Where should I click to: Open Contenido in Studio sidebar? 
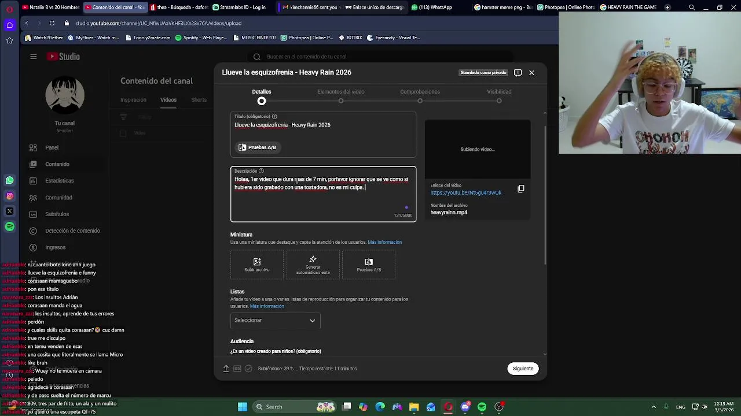pyautogui.click(x=57, y=164)
